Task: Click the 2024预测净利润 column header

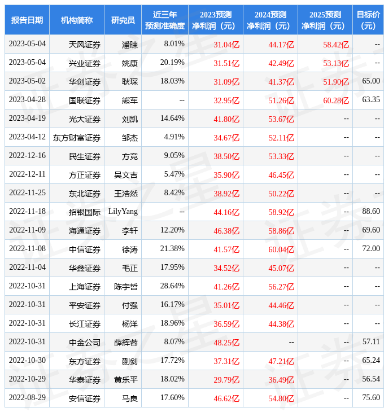Action: [270, 20]
